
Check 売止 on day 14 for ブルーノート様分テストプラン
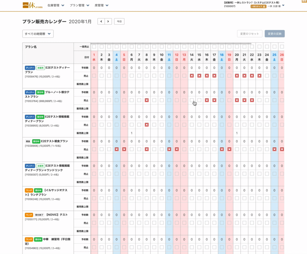click(x=192, y=100)
